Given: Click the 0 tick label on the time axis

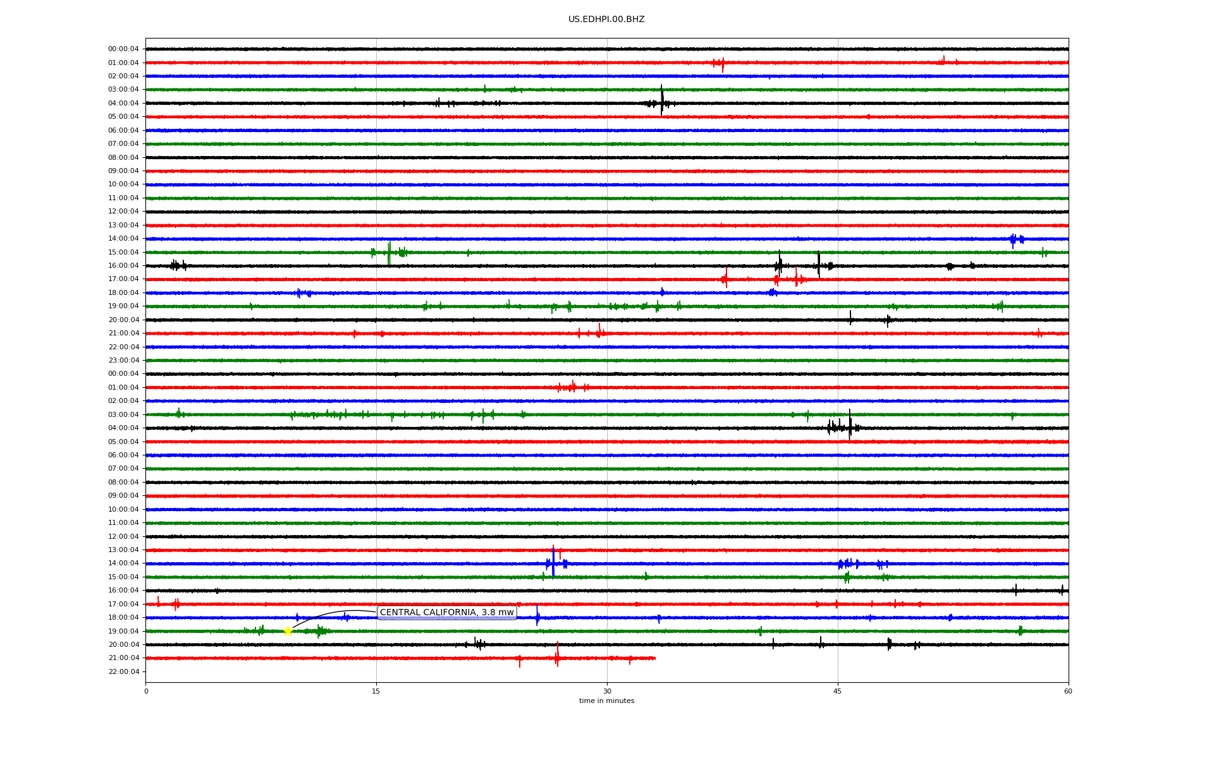Looking at the screenshot, I should pos(146,691).
